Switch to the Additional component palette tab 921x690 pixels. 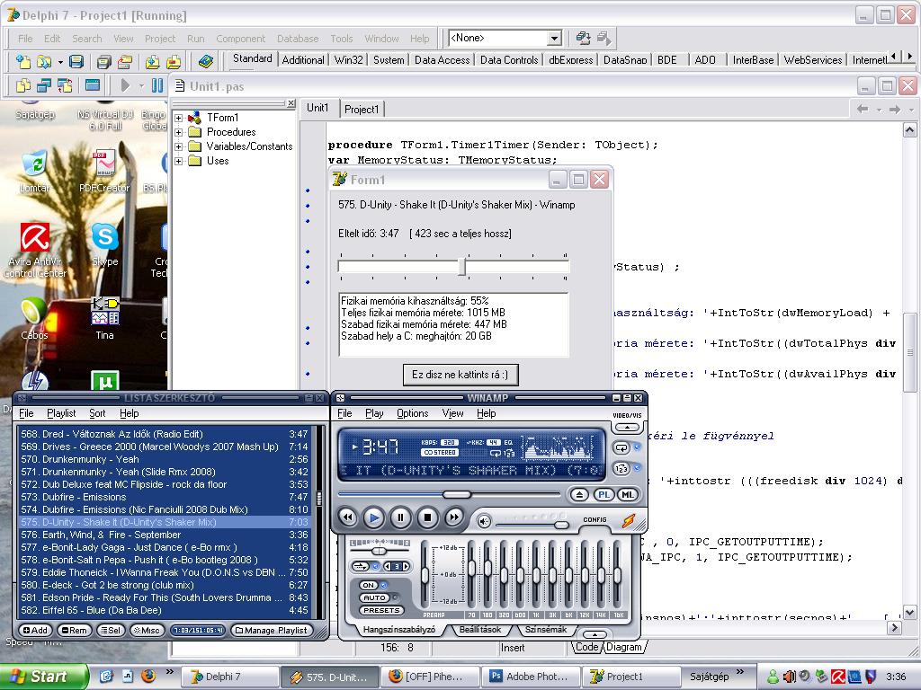(x=303, y=60)
